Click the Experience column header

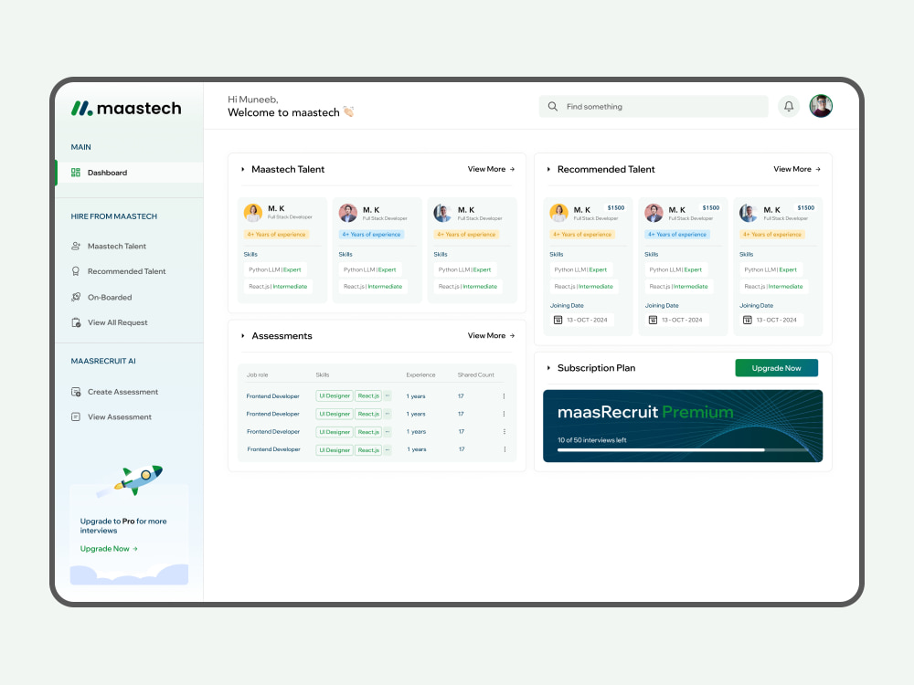tap(420, 375)
